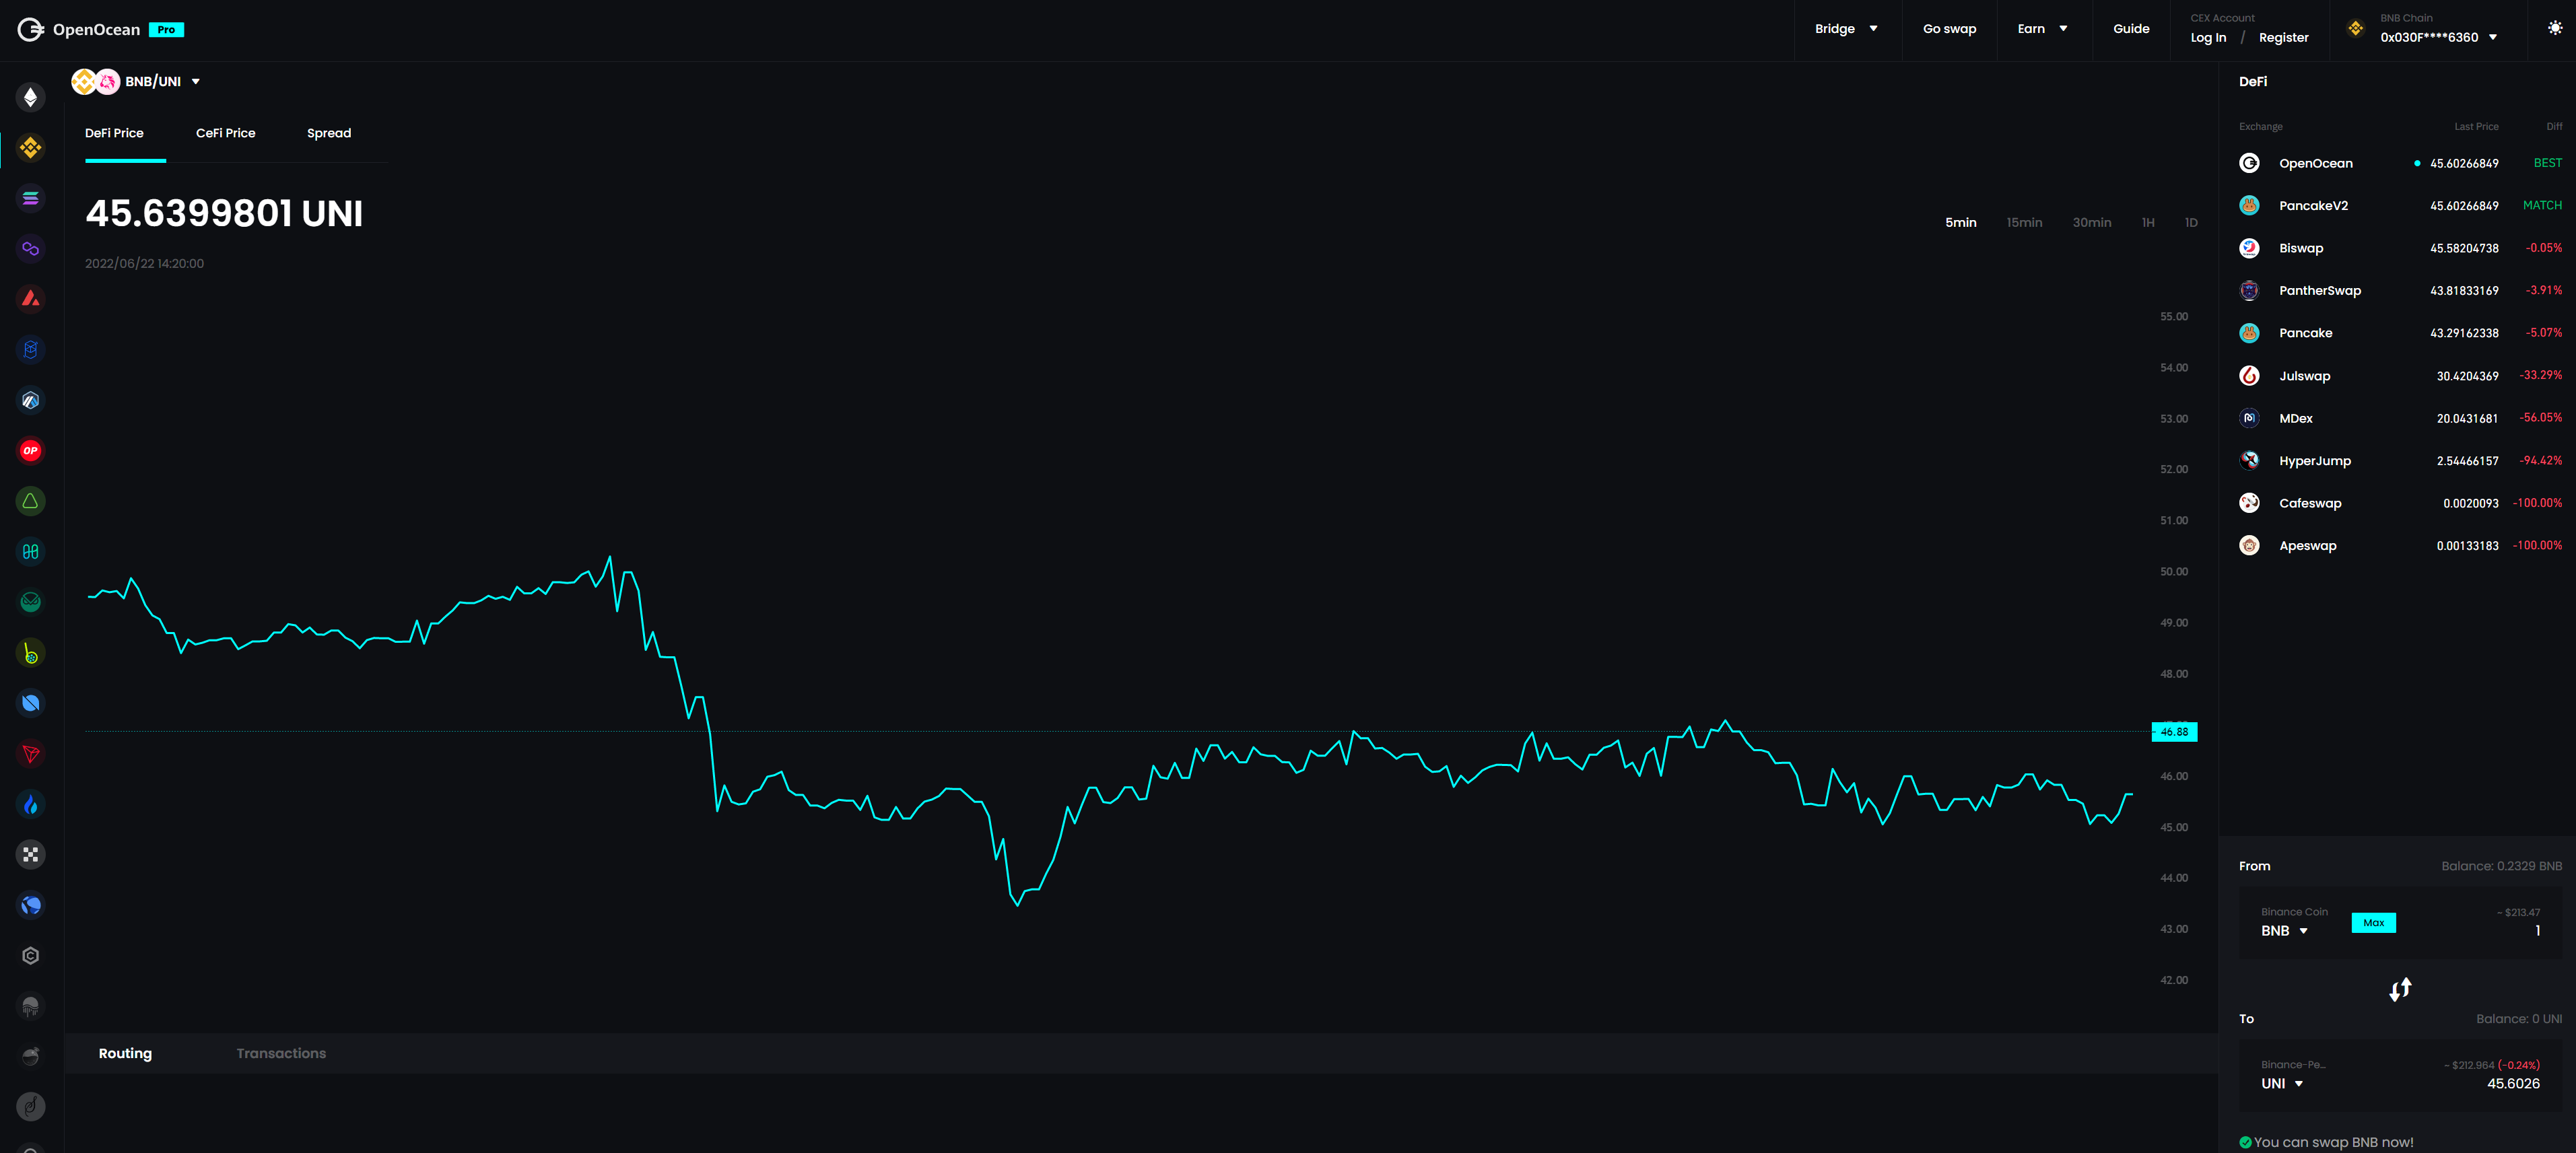Click the Register link
2576x1153 pixels.
pyautogui.click(x=2283, y=38)
